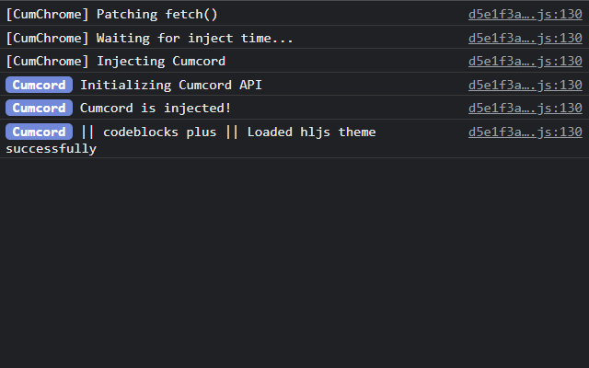The image size is (589, 368).
Task: Open source link for the codeblocks plus log
Action: coord(525,132)
